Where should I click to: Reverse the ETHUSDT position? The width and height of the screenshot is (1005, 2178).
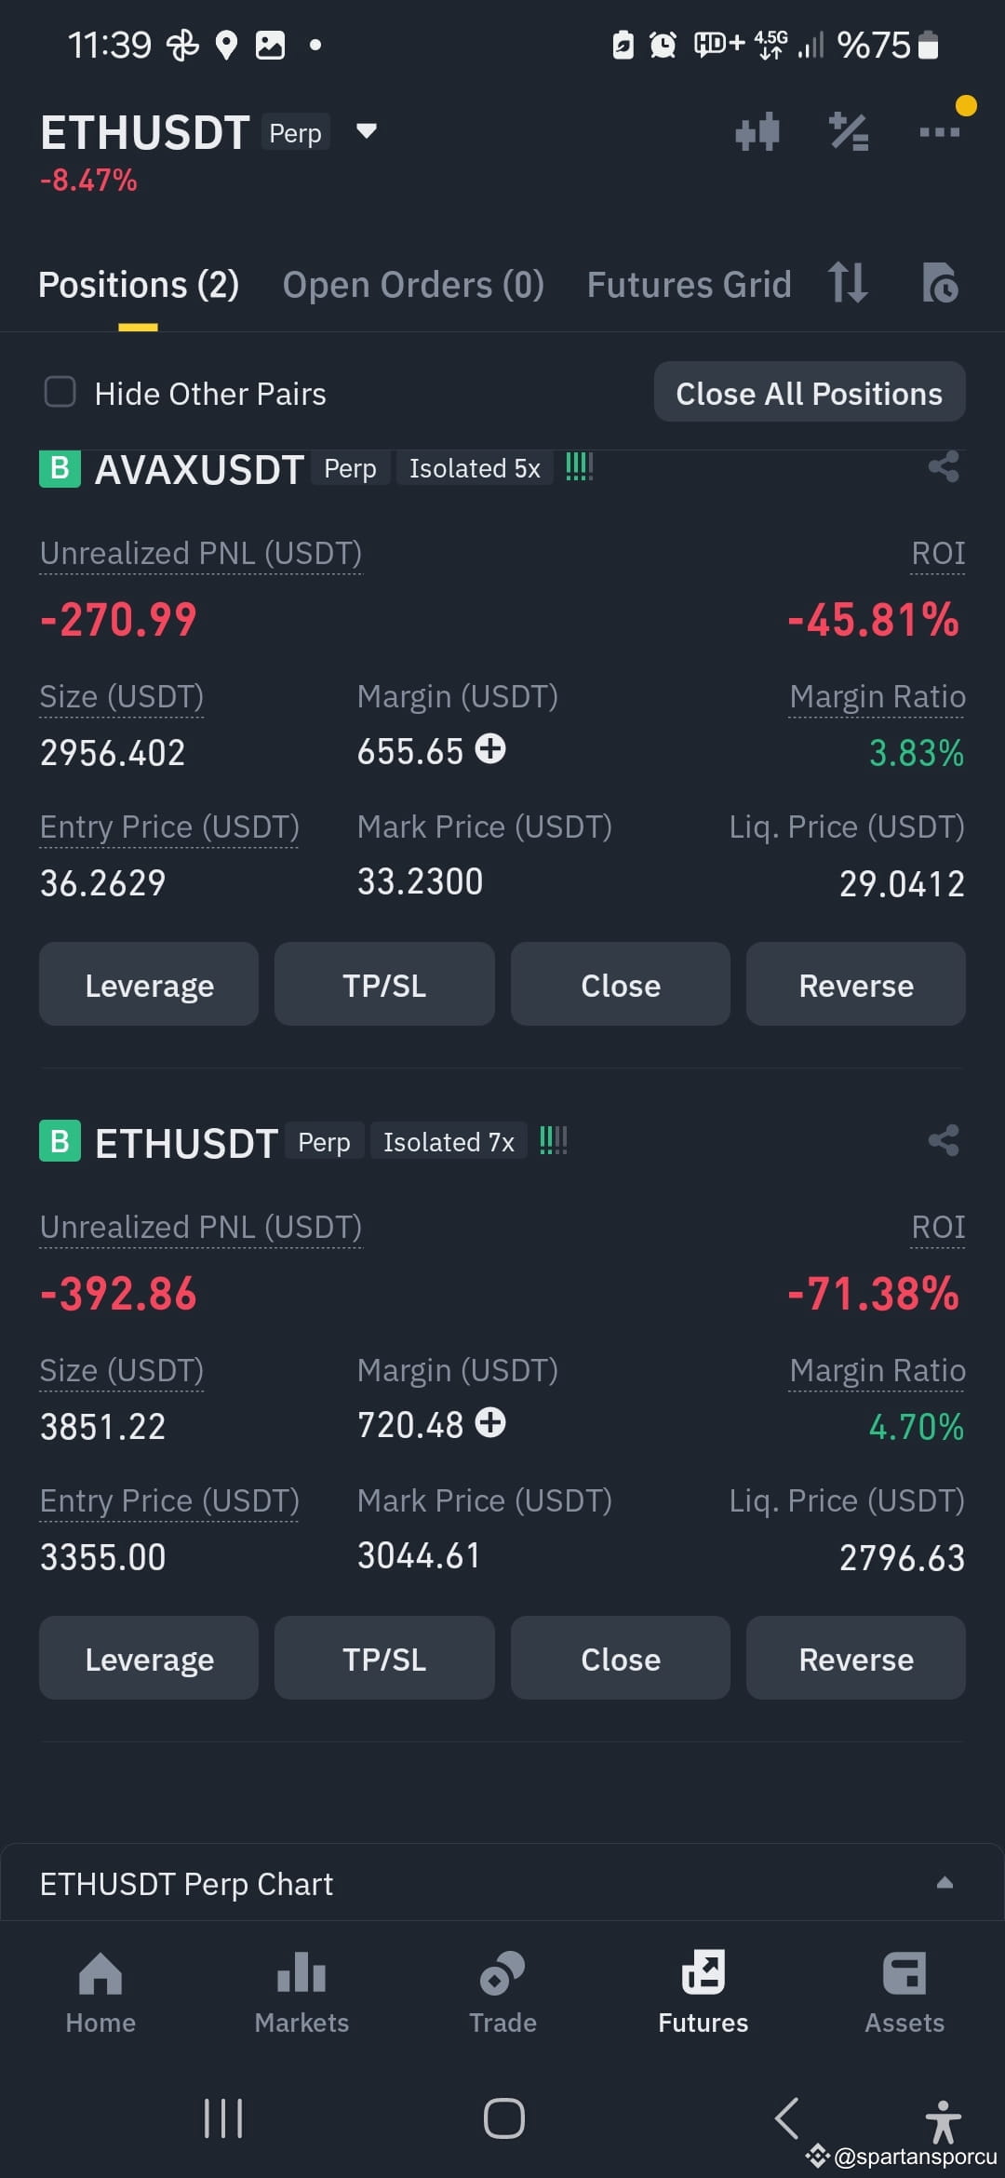point(856,1658)
